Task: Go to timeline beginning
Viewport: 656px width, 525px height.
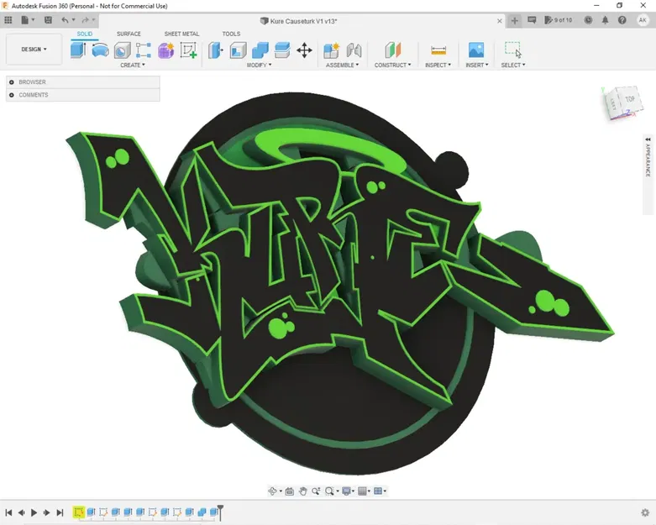Action: click(x=8, y=512)
